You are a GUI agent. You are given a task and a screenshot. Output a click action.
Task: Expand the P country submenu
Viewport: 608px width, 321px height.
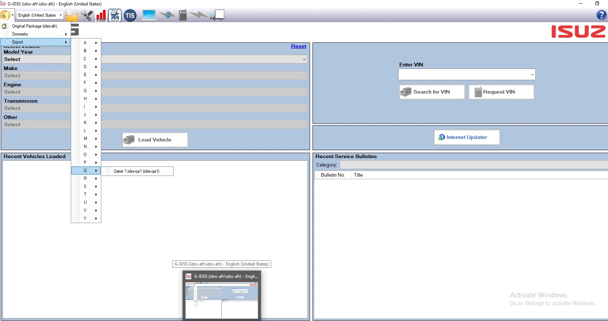pos(86,162)
